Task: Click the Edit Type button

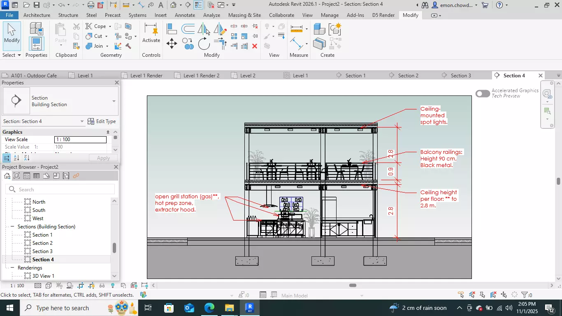Action: 102,121
